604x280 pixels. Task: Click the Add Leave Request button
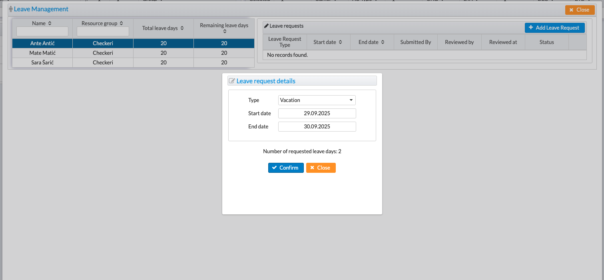[x=554, y=28]
